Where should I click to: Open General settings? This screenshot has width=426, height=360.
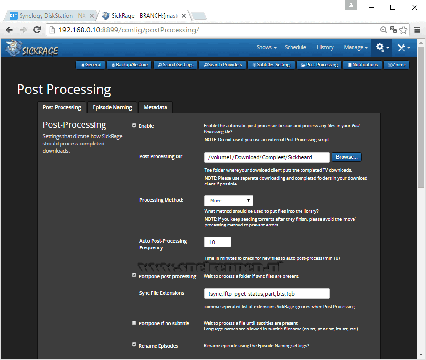point(91,65)
